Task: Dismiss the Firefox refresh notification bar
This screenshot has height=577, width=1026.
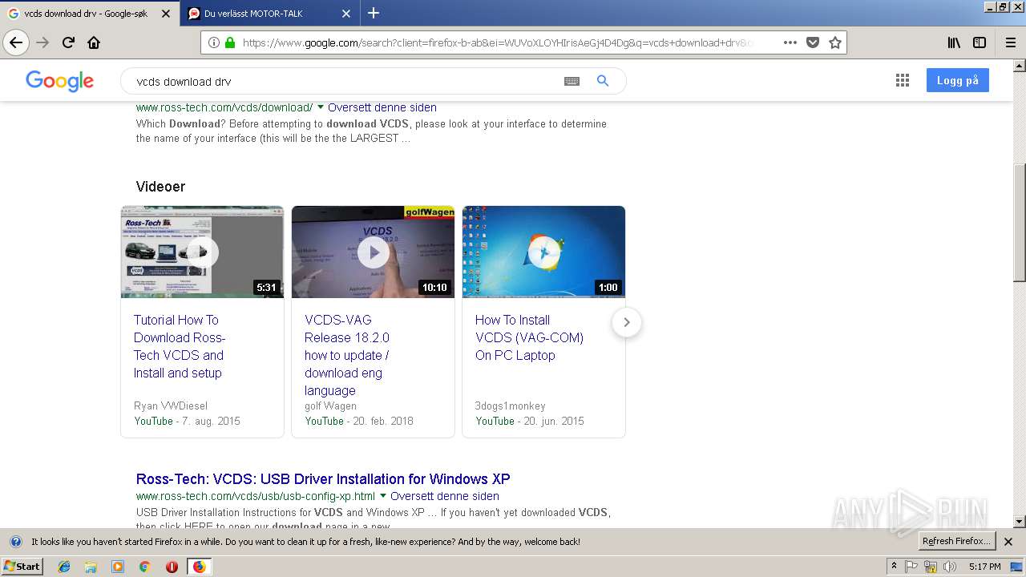Action: click(x=1008, y=542)
